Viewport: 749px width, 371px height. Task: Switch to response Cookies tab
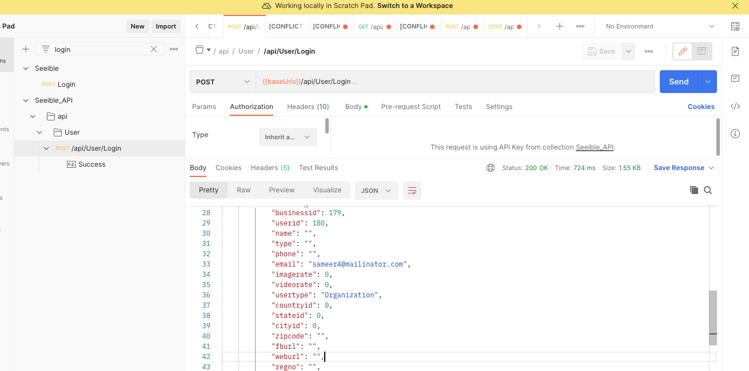[229, 168]
